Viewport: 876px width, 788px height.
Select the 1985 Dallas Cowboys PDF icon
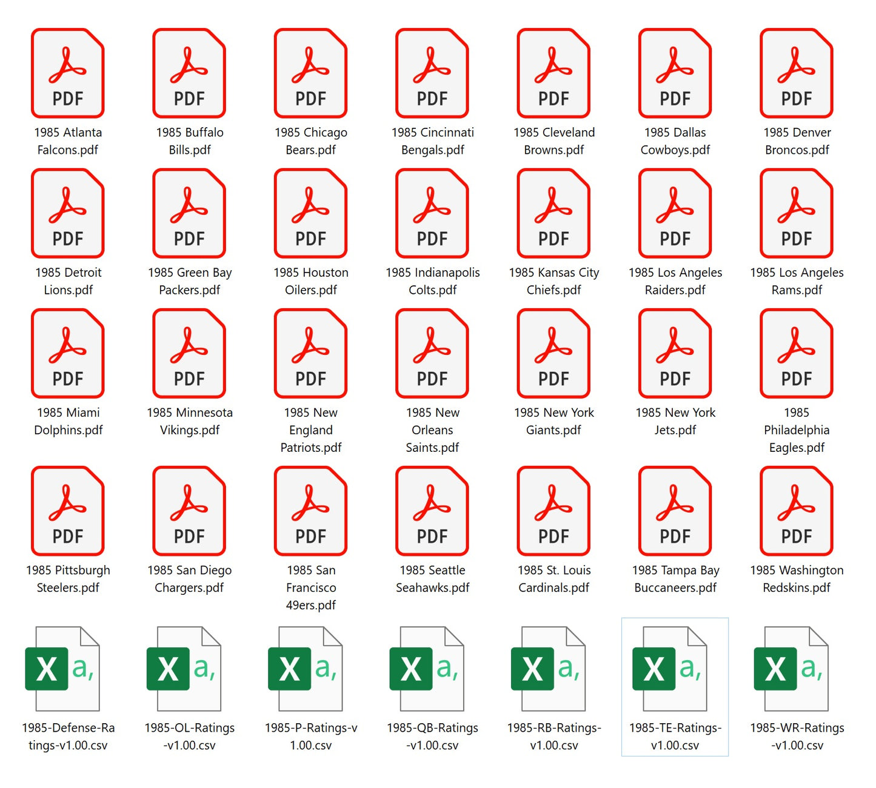click(x=675, y=73)
